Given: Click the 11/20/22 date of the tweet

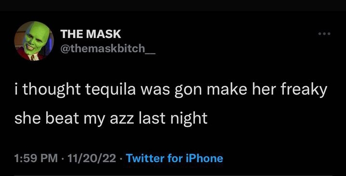Looking at the screenshot, I should [92, 158].
